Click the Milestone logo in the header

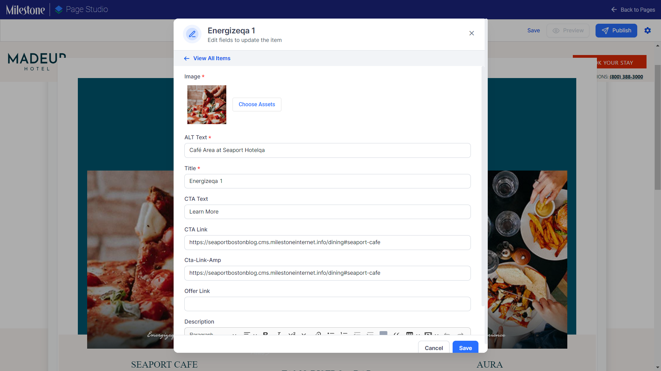click(x=25, y=10)
